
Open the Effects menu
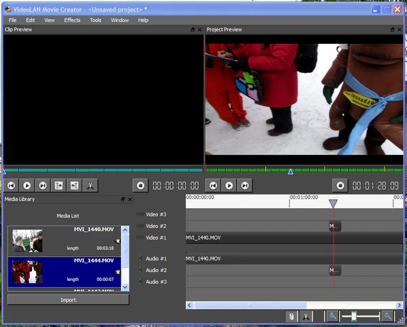(72, 20)
